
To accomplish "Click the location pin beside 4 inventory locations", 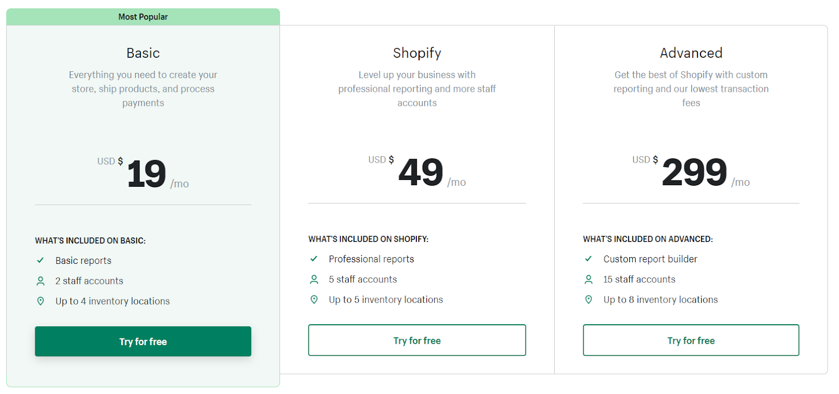I will pyautogui.click(x=40, y=301).
